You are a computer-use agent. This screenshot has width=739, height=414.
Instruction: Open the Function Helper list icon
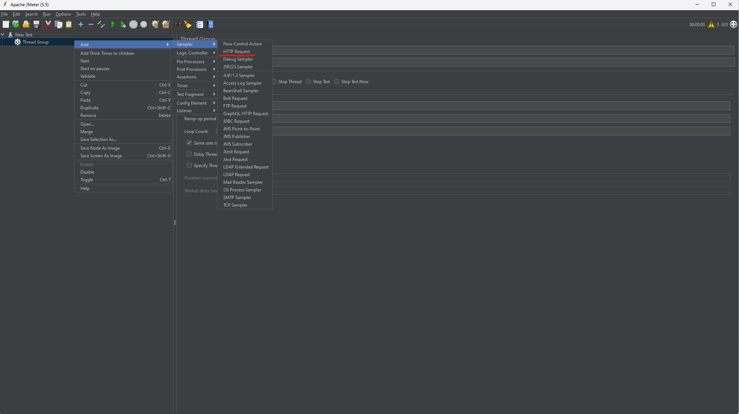click(200, 24)
